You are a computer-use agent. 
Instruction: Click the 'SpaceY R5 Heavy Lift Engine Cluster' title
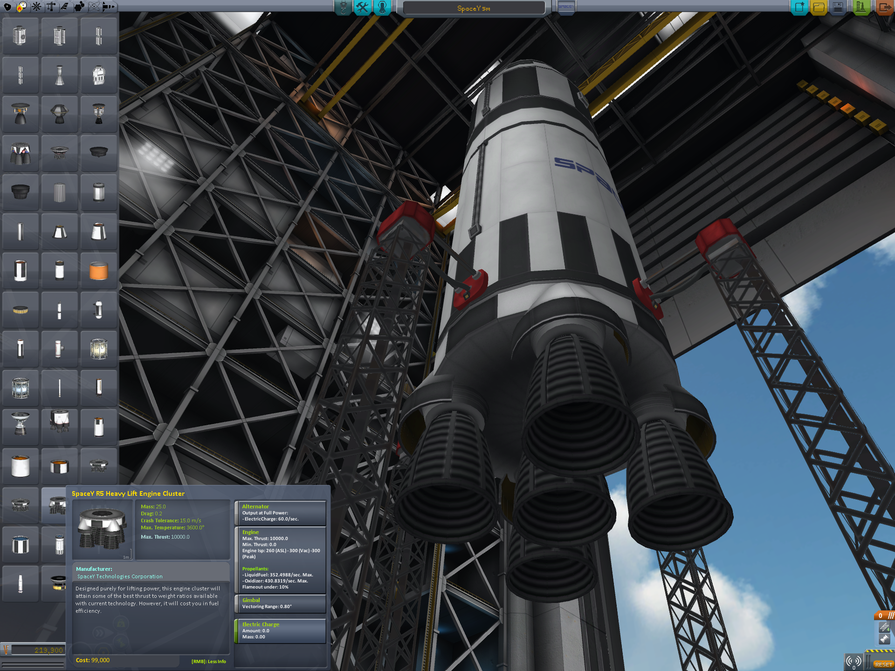point(128,493)
